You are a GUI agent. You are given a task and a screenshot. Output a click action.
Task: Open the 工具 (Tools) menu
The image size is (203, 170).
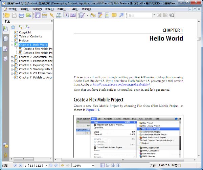(x=74, y=9)
